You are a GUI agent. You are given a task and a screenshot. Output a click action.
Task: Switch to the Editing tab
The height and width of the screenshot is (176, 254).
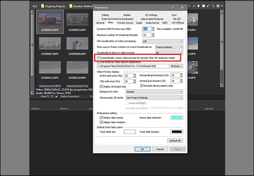pyautogui.click(x=105, y=15)
